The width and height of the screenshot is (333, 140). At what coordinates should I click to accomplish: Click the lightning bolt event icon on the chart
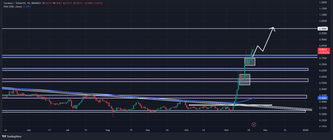pos(254,124)
